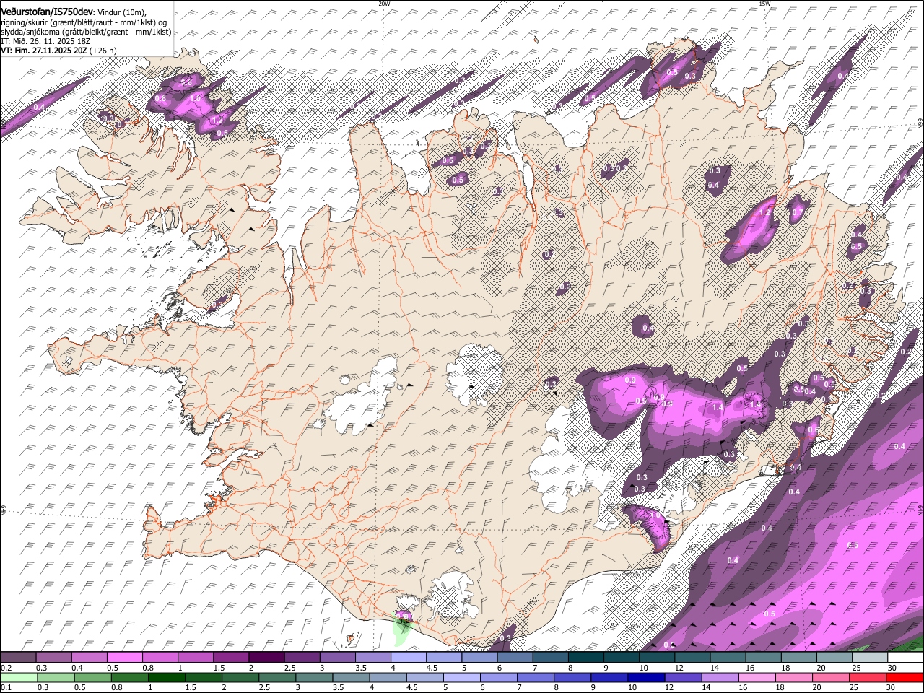Pick the deep navy swatch between 10 and 12 in the bottom legend row
This screenshot has height=693, width=924.
pyautogui.click(x=645, y=677)
